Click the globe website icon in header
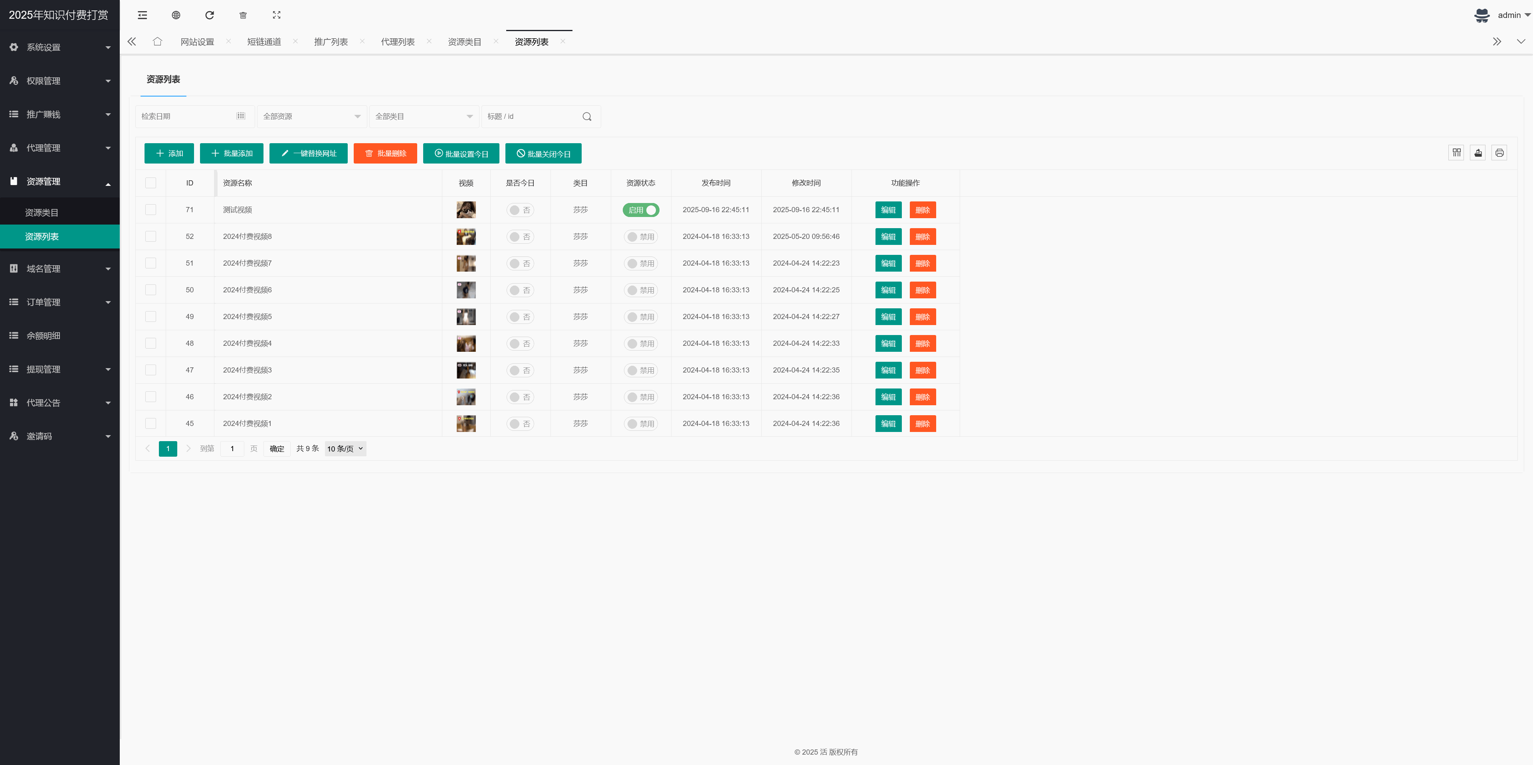1533x765 pixels. click(176, 15)
